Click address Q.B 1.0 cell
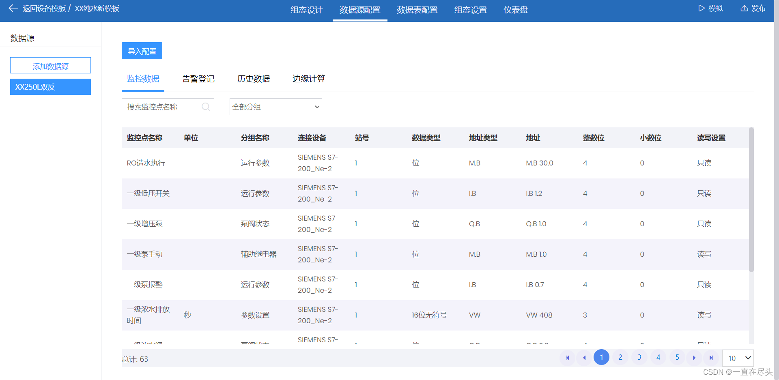Viewport: 779px width, 380px height. (x=536, y=224)
